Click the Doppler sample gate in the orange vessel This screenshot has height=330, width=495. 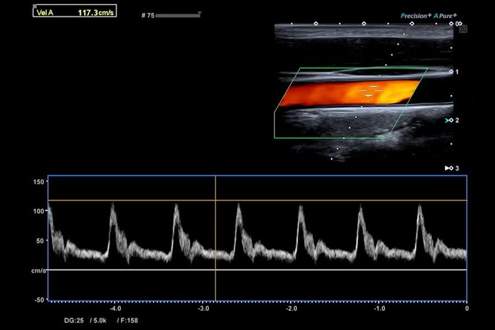tap(370, 91)
